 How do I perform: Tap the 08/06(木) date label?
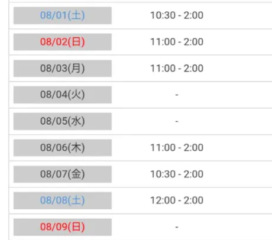pyautogui.click(x=63, y=148)
